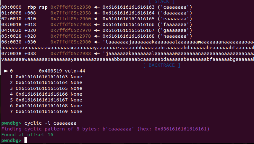Click stack address 0x7ffdf05c2950
The image size is (254, 144).
pyautogui.click(x=71, y=7)
